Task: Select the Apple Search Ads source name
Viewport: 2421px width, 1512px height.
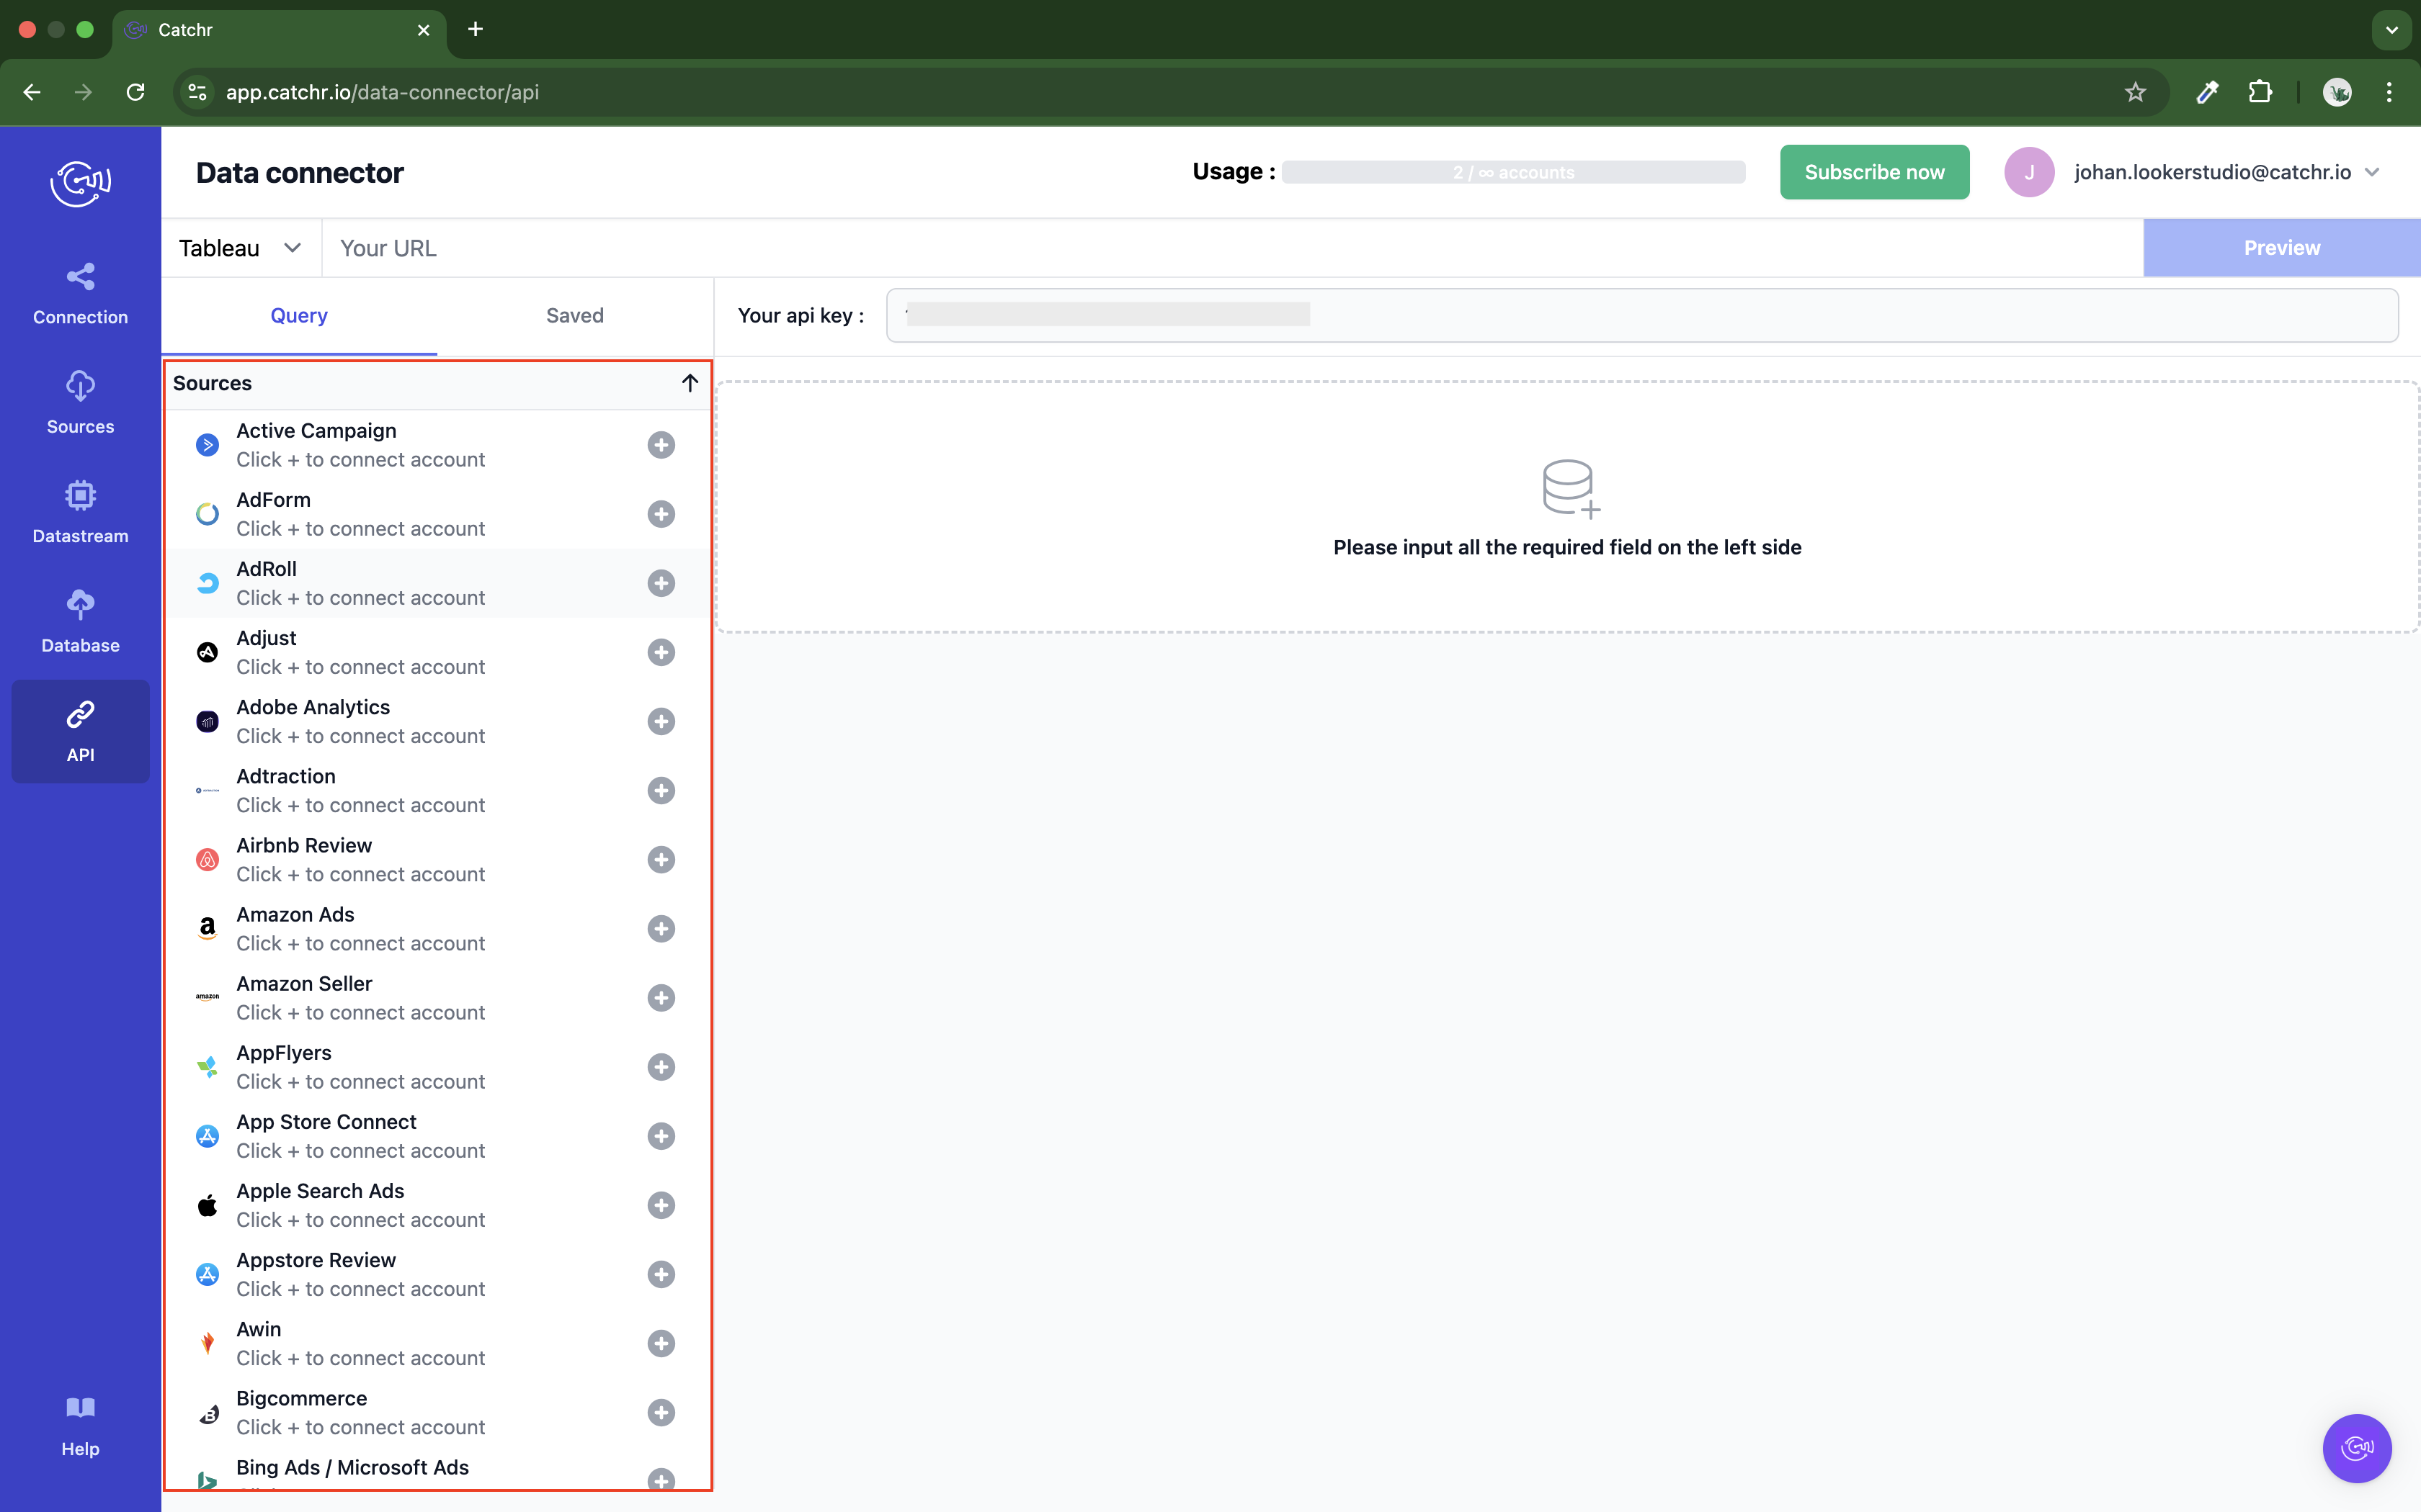Action: (320, 1191)
